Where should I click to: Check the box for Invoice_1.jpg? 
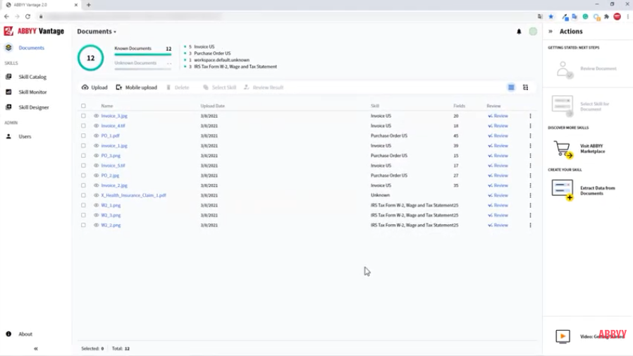coord(84,146)
